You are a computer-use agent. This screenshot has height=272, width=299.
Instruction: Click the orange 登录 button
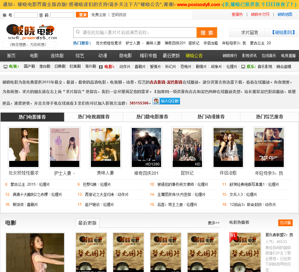pyautogui.click(x=82, y=15)
